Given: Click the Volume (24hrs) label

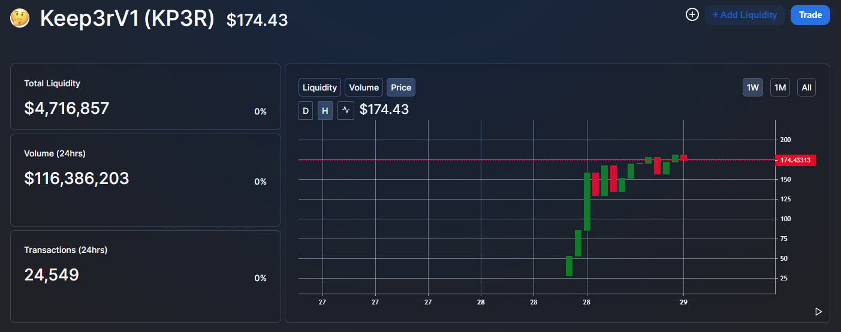Looking at the screenshot, I should (55, 153).
